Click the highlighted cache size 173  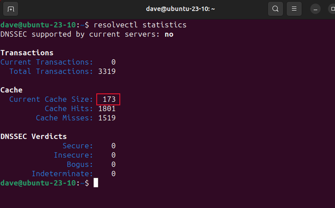point(109,99)
